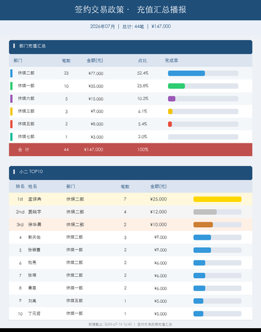Viewport: 261px width, 332px height.
Task: Select the 金额(元) header in TOP10 table
Action: (159, 187)
